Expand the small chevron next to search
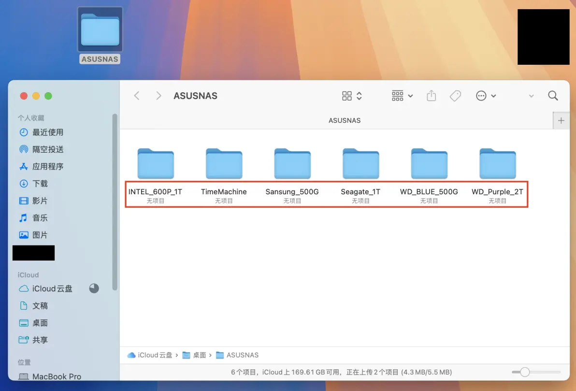 click(x=531, y=96)
